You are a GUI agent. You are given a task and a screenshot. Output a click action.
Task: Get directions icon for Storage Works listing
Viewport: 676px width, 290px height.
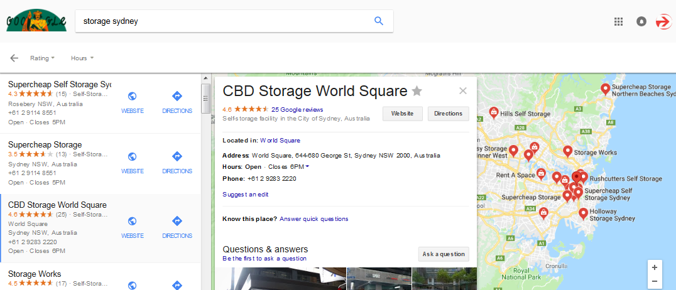(177, 285)
